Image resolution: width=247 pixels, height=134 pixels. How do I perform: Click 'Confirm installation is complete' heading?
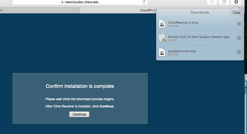pos(80,86)
